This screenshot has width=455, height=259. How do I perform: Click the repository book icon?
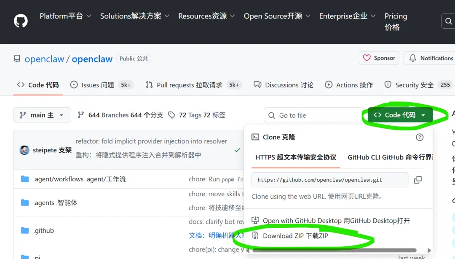coord(17,59)
